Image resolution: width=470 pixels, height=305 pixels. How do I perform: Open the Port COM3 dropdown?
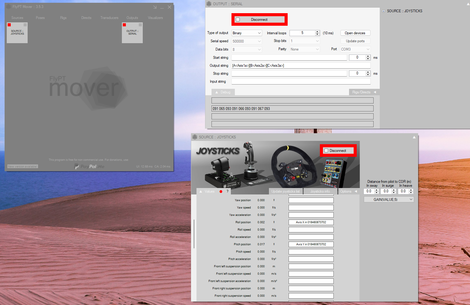pyautogui.click(x=355, y=49)
